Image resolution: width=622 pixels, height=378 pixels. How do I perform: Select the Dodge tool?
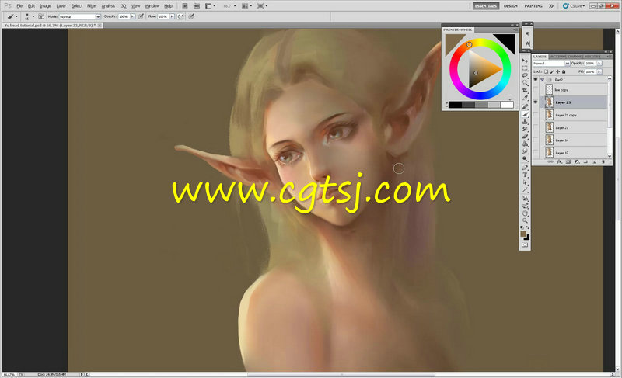coord(525,158)
